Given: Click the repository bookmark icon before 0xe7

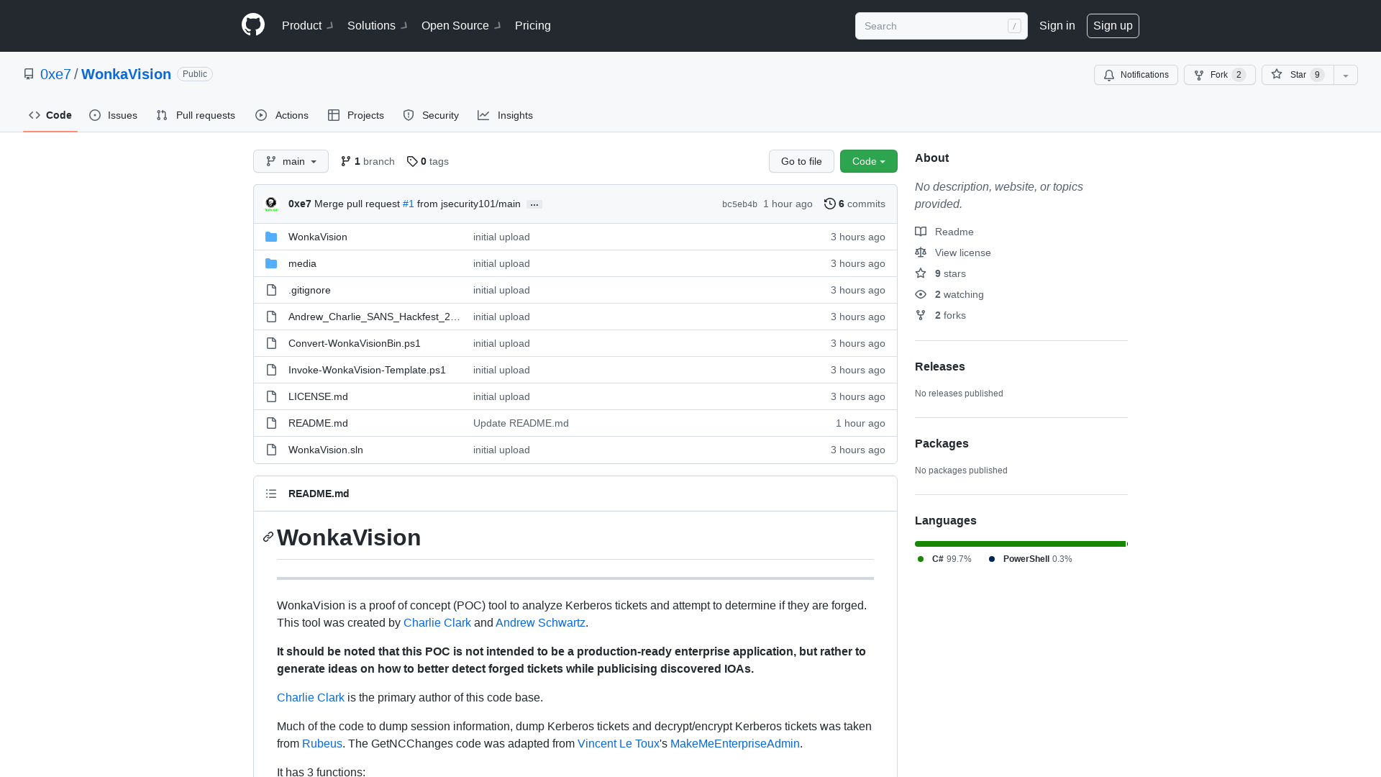Looking at the screenshot, I should click(29, 73).
